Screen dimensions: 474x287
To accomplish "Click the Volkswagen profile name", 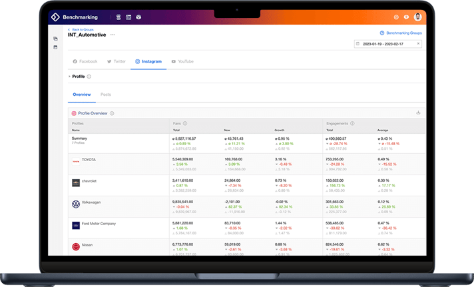I will [x=91, y=202].
